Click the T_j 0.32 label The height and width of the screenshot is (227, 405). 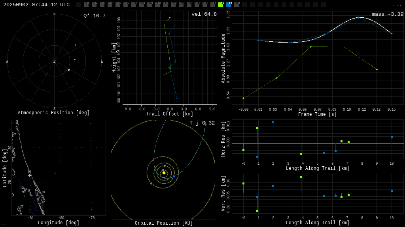click(202, 123)
